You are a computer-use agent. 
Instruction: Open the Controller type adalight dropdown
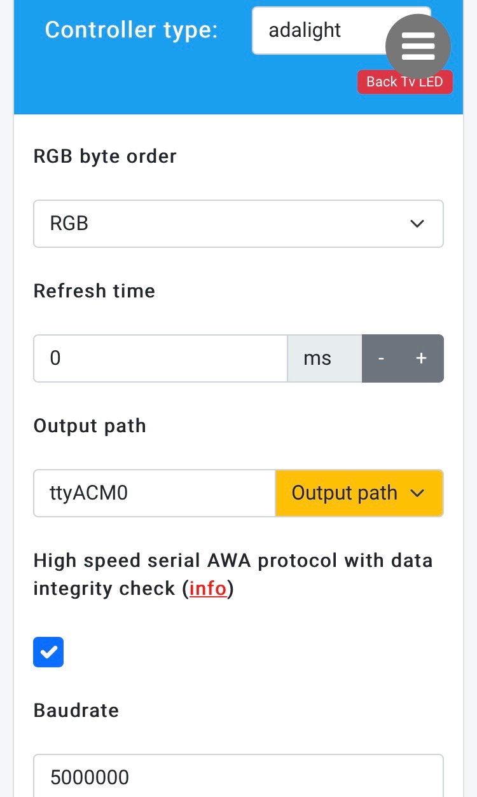tap(318, 31)
